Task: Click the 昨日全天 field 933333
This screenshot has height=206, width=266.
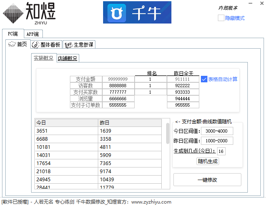Action: (x=183, y=92)
